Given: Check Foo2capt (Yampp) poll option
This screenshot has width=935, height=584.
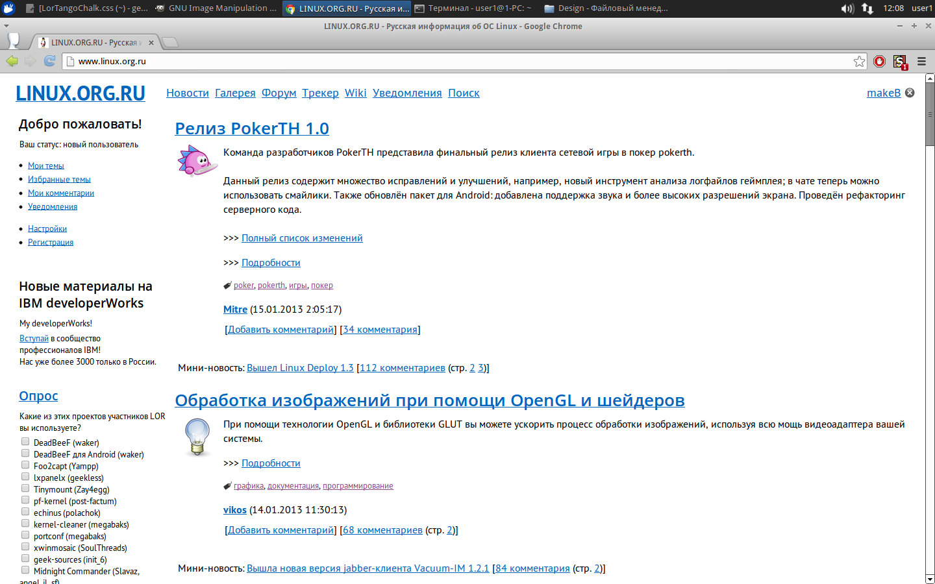Looking at the screenshot, I should [25, 465].
